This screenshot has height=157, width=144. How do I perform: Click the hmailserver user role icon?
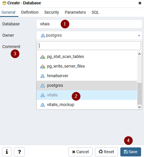point(43,76)
